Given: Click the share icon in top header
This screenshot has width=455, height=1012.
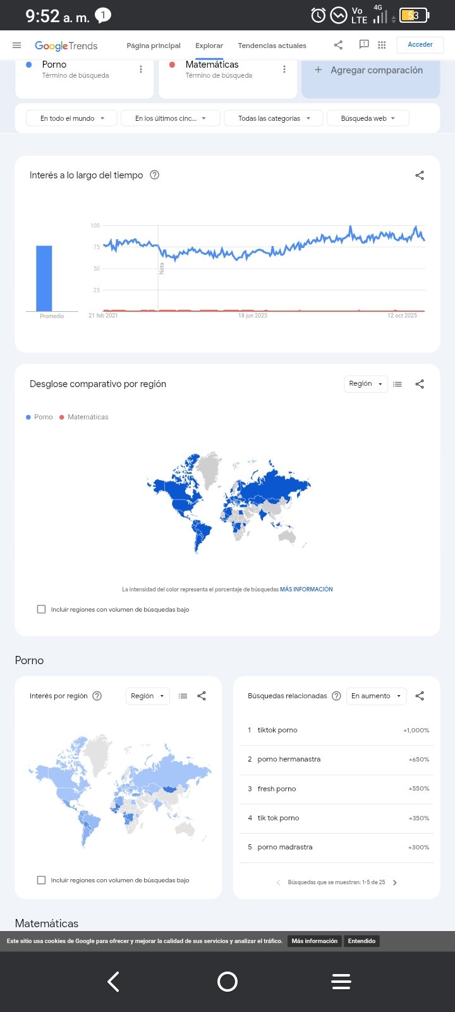Looking at the screenshot, I should [338, 45].
